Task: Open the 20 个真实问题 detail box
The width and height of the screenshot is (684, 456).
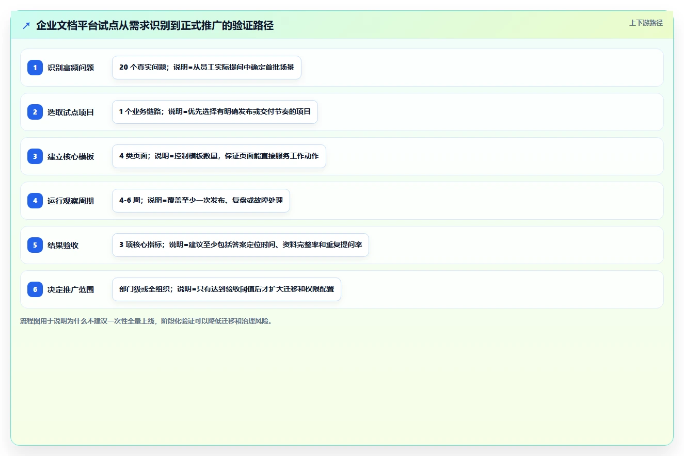Action: point(206,68)
